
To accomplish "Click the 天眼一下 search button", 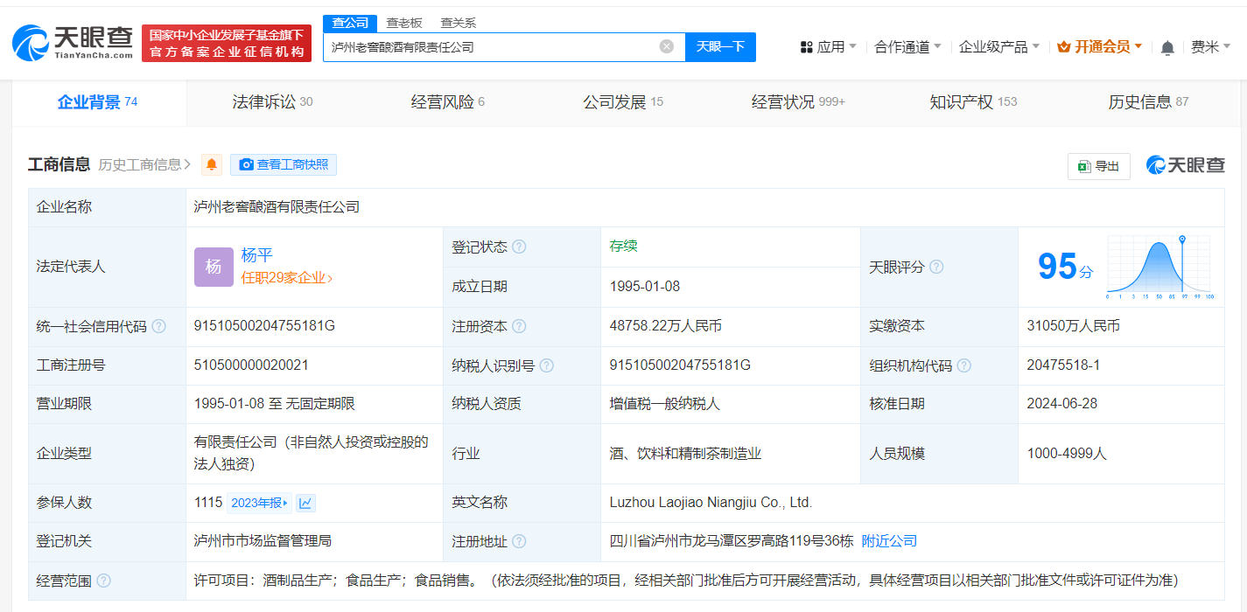I will (x=720, y=46).
